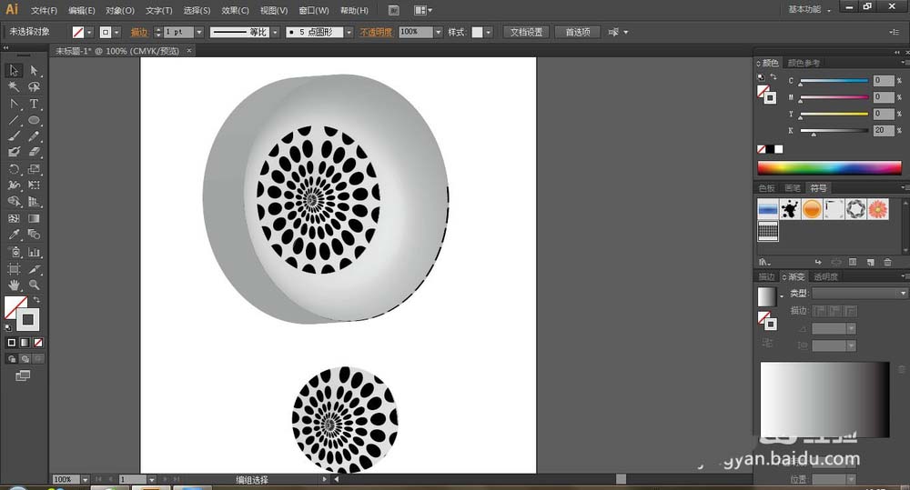Image resolution: width=910 pixels, height=490 pixels.
Task: Click the red flower symbol
Action: point(877,209)
